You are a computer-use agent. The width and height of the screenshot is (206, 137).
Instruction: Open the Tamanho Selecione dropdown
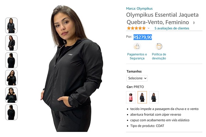pos(137,78)
